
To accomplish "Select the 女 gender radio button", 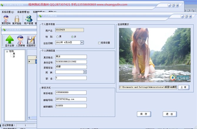I will pos(72,37).
